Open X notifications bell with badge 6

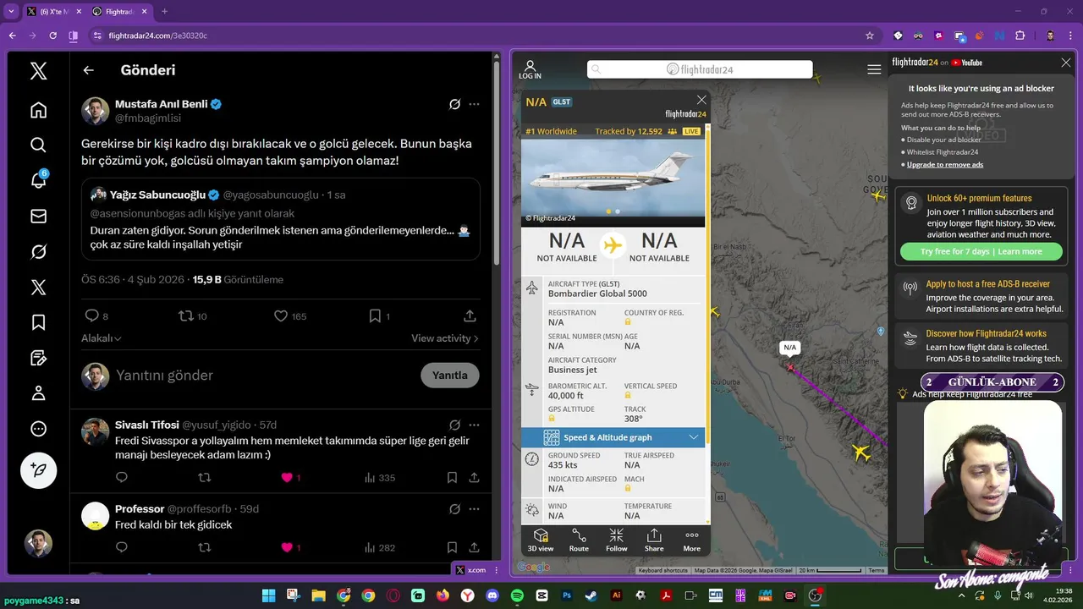38,180
